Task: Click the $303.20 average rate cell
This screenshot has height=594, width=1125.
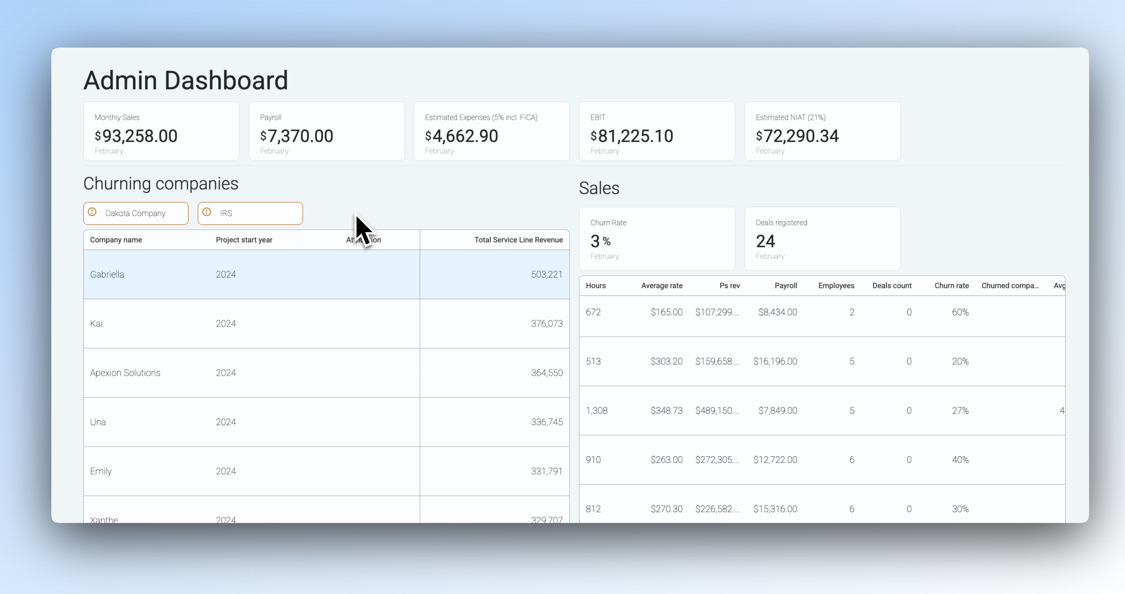Action: pyautogui.click(x=667, y=362)
